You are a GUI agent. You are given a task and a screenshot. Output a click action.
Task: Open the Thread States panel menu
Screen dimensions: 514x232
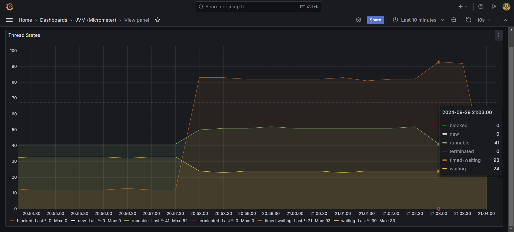point(498,35)
